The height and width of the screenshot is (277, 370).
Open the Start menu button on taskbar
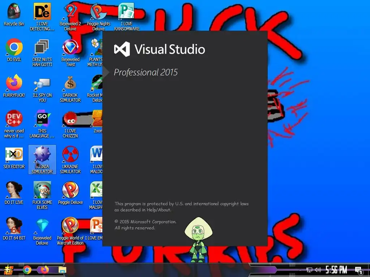(x=8, y=270)
